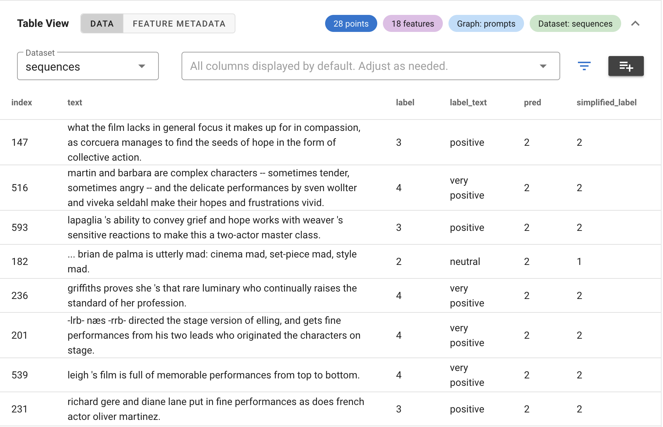
Task: Sort by the simplified_label column header
Action: (x=606, y=102)
